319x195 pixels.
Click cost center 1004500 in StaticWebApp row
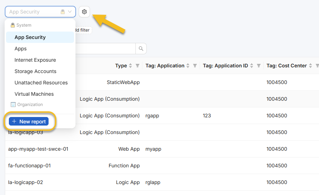(277, 82)
